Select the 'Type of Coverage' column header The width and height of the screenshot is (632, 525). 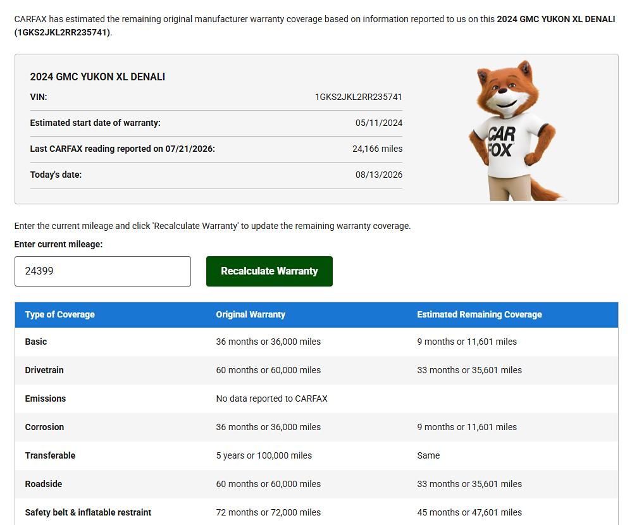[59, 314]
